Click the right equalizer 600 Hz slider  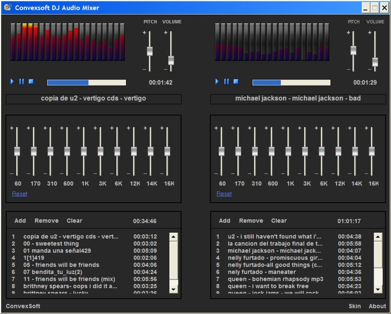[272, 151]
